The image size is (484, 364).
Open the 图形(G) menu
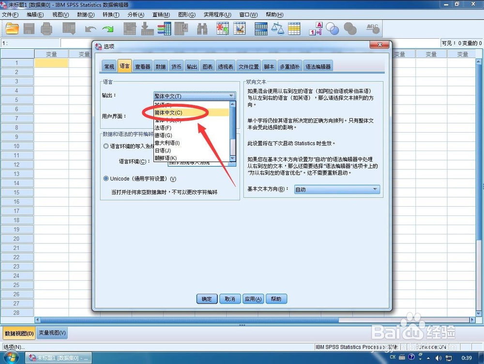pyautogui.click(x=187, y=15)
